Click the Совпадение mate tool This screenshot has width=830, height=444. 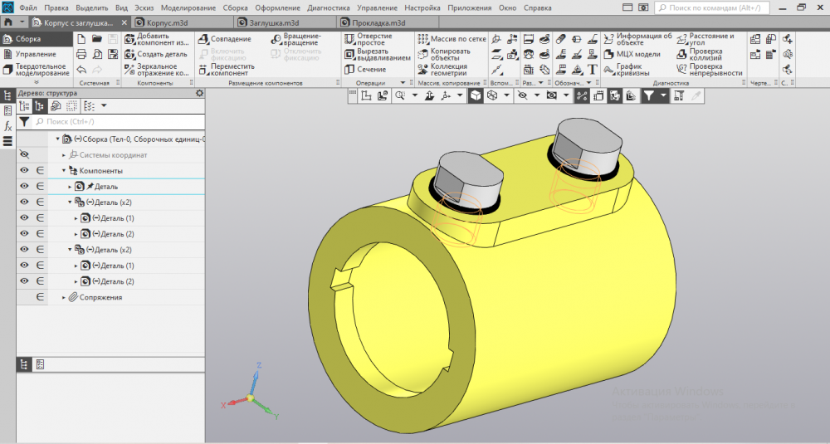225,39
